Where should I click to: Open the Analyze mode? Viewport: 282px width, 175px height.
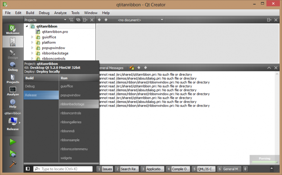pyautogui.click(x=13, y=91)
